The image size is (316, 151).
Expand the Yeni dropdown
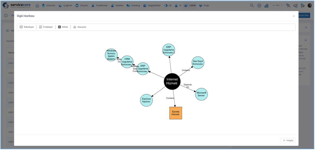pos(277,5)
